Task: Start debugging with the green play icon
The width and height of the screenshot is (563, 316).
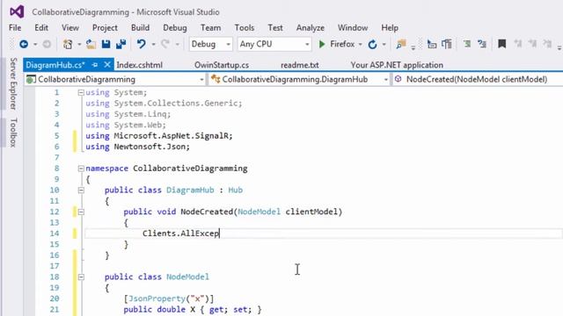Action: (x=322, y=44)
